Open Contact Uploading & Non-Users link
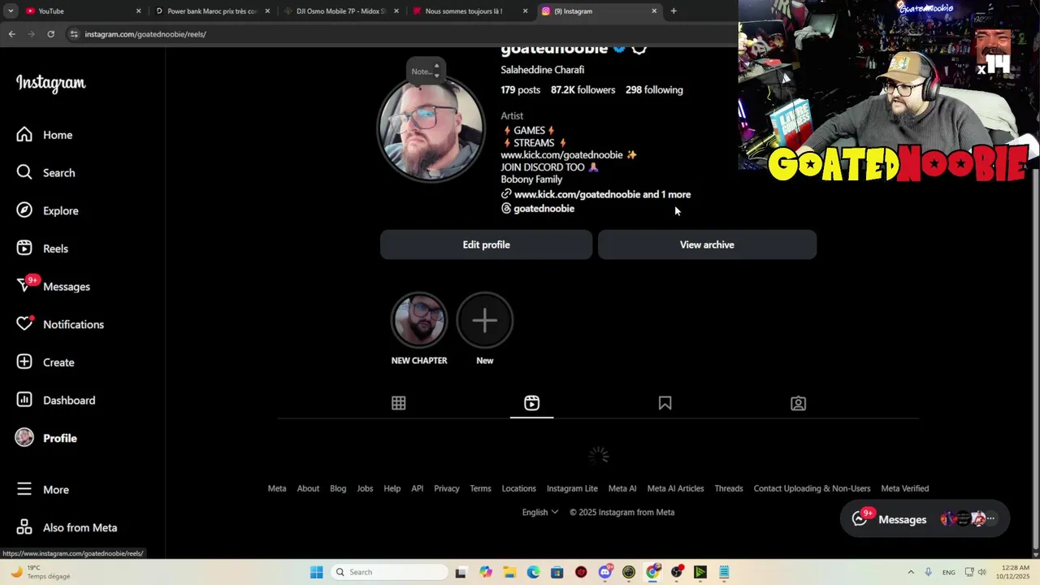Screen dimensions: 1040x585 tap(812, 488)
